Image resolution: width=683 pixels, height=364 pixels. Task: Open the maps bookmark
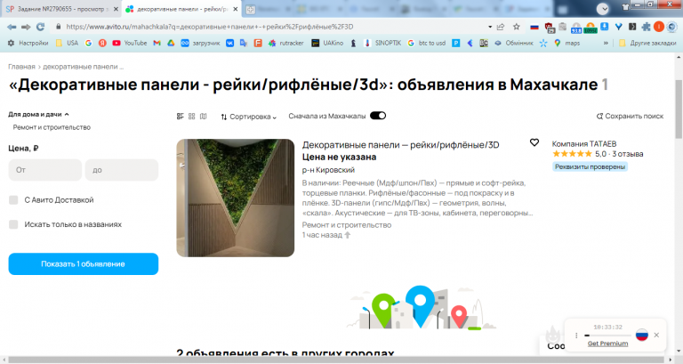[566, 43]
